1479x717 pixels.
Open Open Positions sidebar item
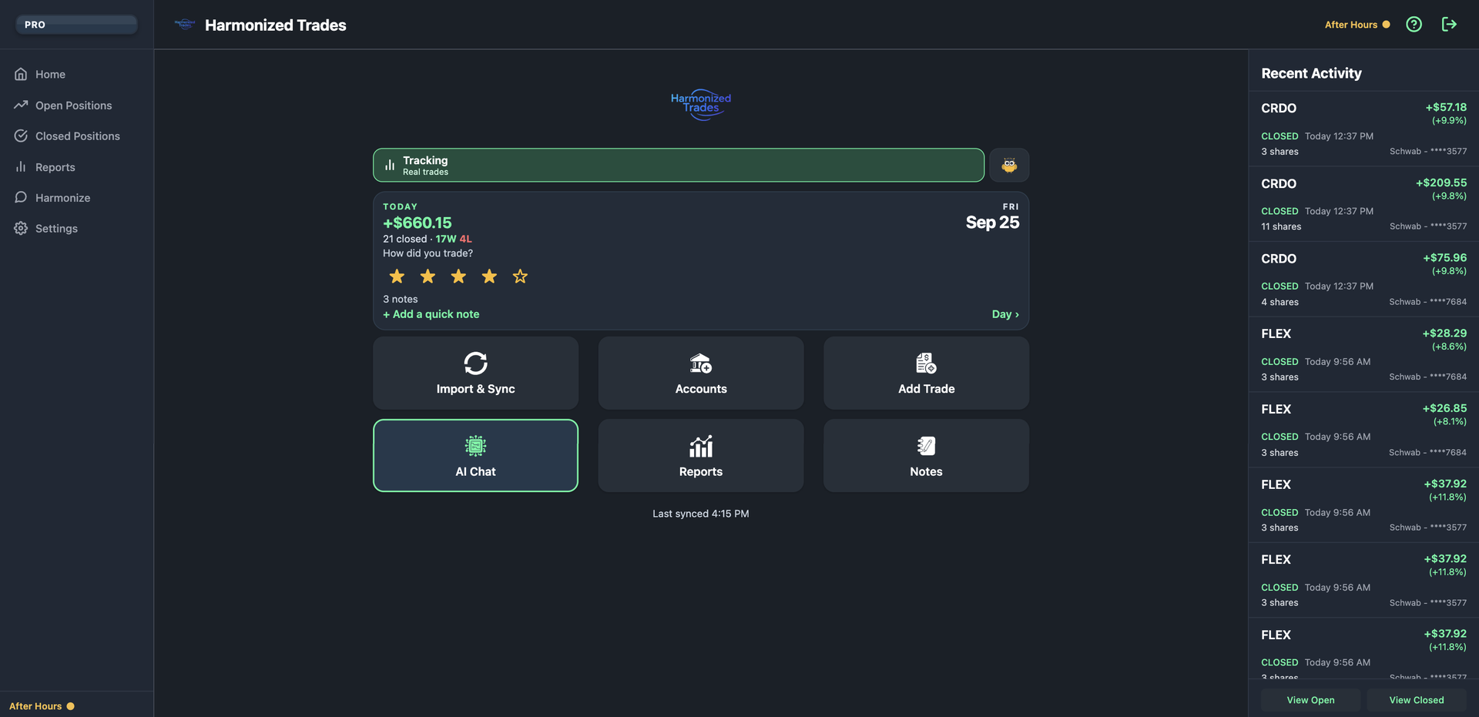coord(77,105)
